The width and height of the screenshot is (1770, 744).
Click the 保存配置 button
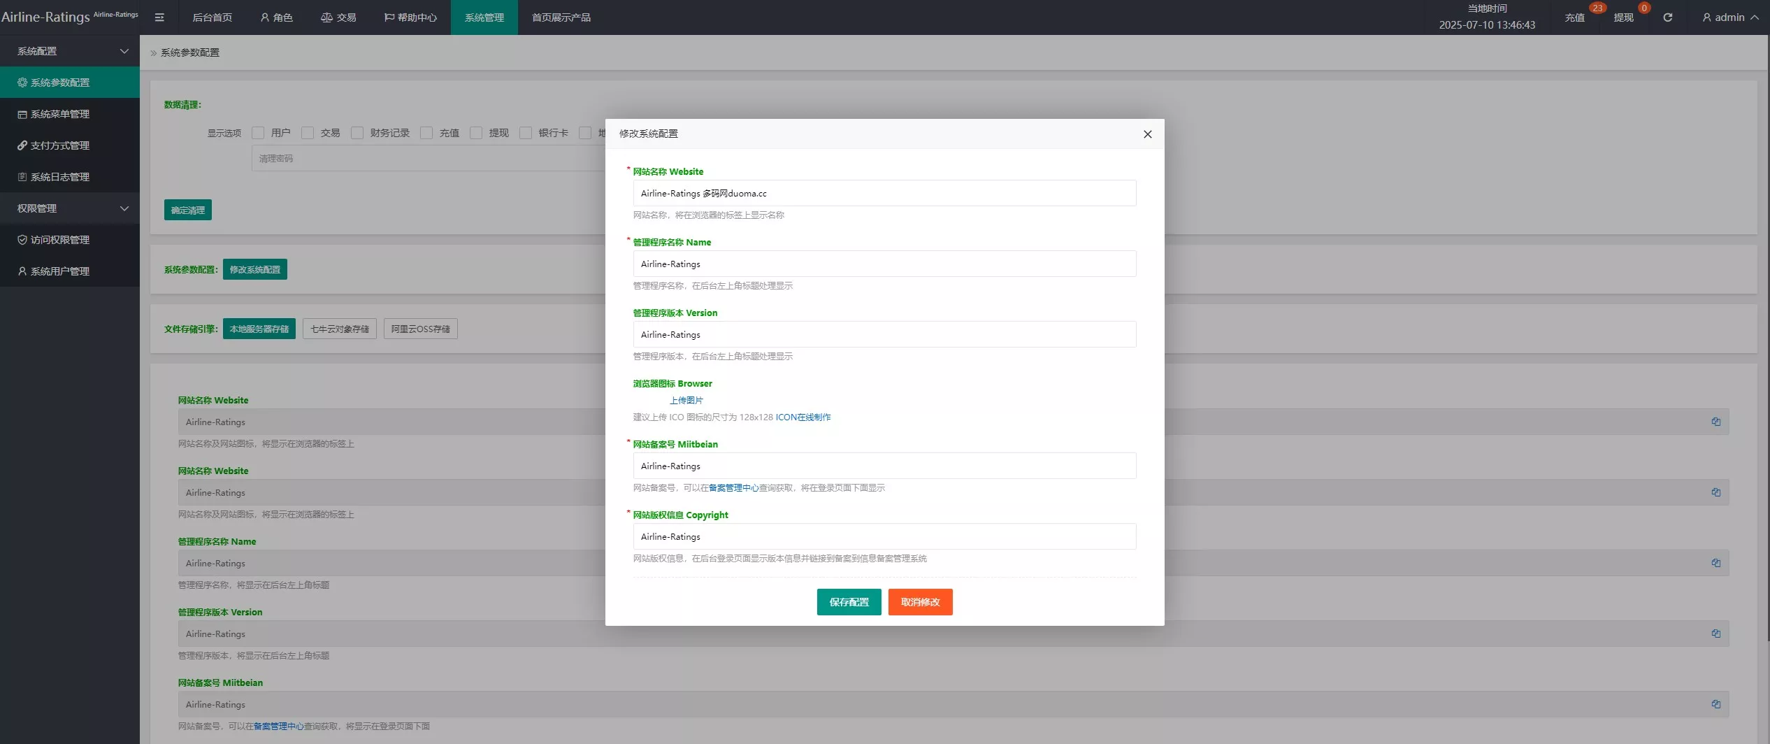[x=849, y=602]
